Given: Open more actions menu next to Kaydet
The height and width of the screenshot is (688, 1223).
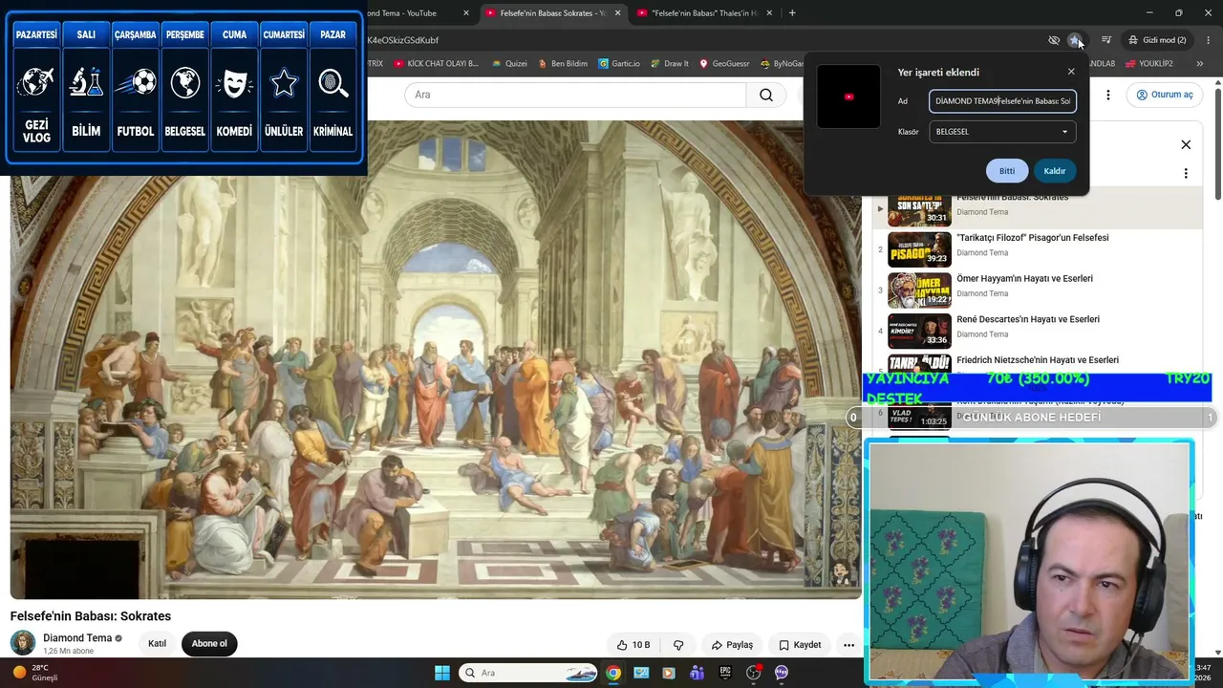Looking at the screenshot, I should [848, 645].
